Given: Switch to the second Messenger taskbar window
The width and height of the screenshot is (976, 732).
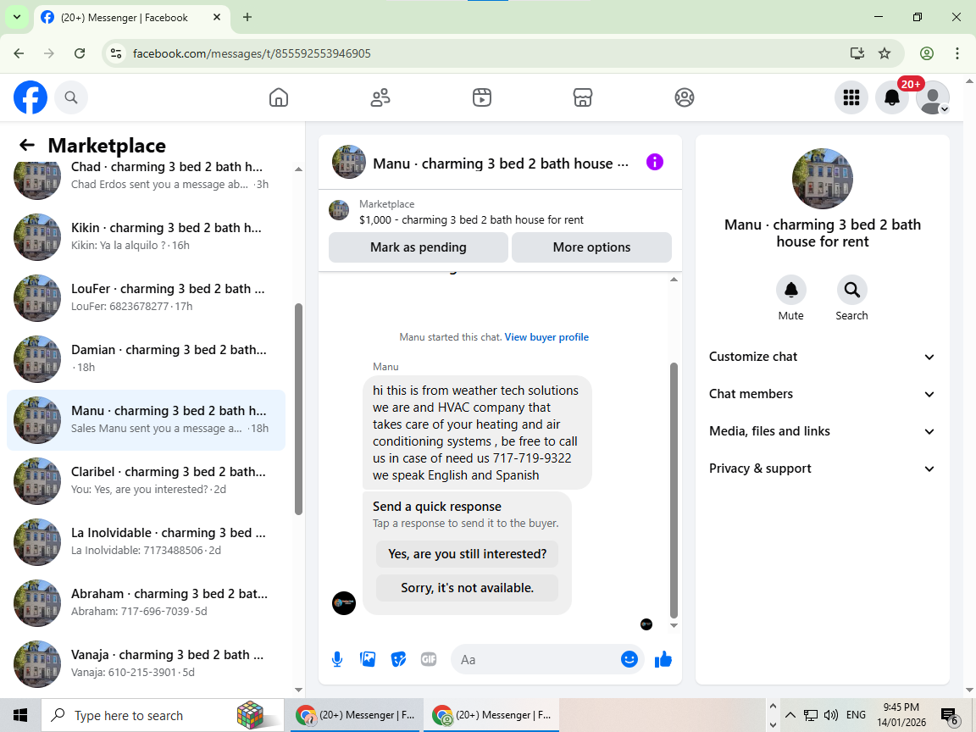Looking at the screenshot, I should coord(491,715).
